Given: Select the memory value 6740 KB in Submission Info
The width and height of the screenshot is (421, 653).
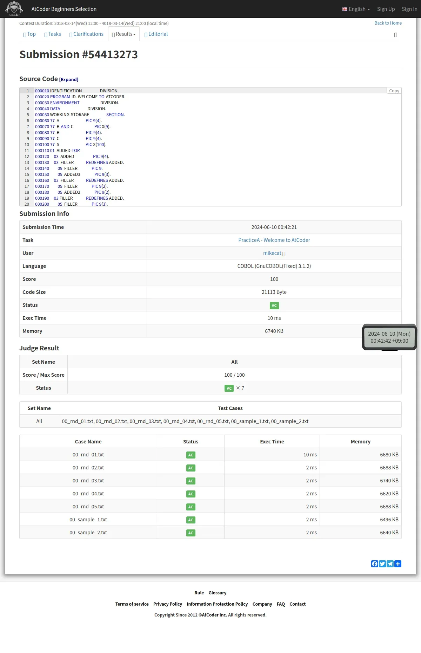Looking at the screenshot, I should [274, 331].
